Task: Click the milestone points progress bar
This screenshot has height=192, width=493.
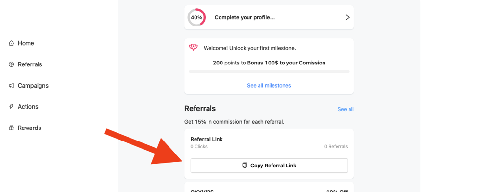Action: pyautogui.click(x=269, y=71)
